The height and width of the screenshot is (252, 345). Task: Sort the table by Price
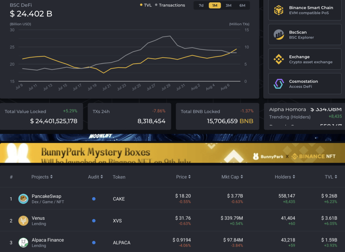183,177
